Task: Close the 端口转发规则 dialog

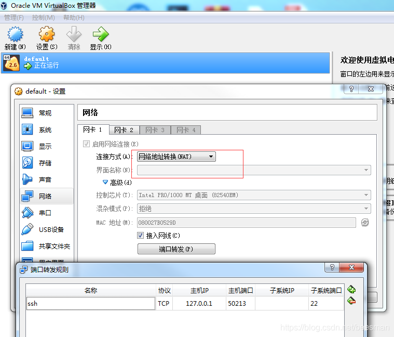Action: click(351, 267)
